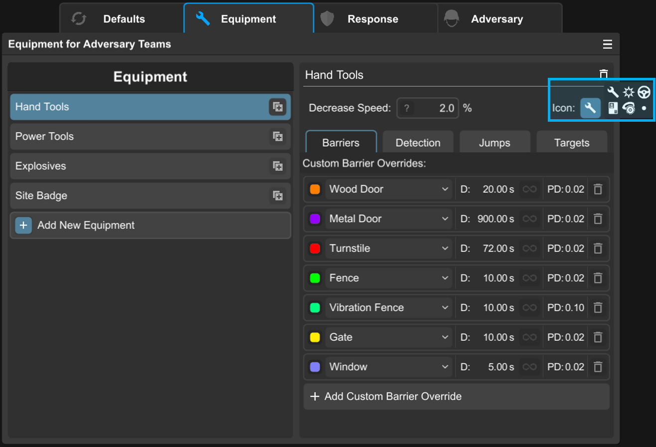Viewport: 656px width, 447px height.
Task: Delete the Vibration Fence barrier override
Action: click(x=598, y=307)
